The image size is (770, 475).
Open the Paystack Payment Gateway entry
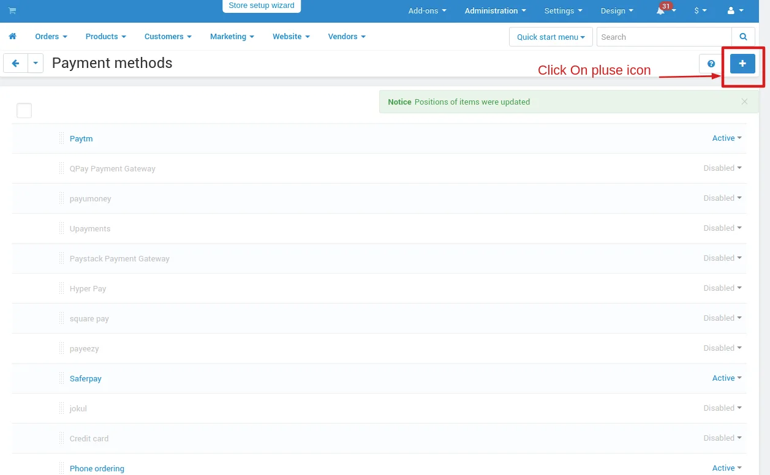[x=119, y=259]
